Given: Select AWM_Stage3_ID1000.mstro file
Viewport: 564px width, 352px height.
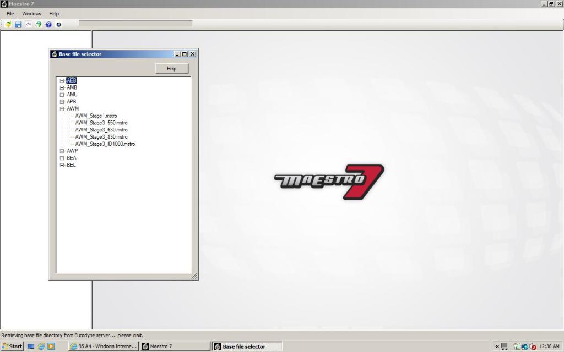Looking at the screenshot, I should [x=105, y=144].
